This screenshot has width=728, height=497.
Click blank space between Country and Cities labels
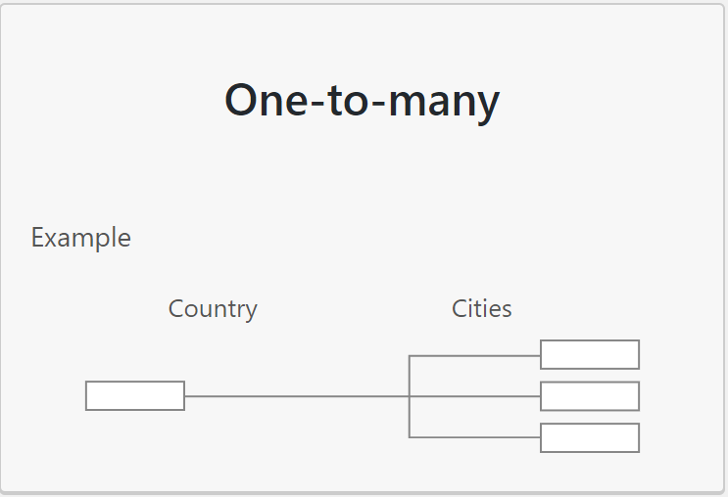[355, 309]
